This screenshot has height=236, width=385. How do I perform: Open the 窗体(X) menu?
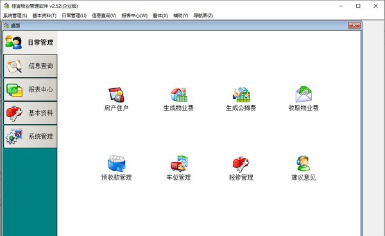[160, 15]
